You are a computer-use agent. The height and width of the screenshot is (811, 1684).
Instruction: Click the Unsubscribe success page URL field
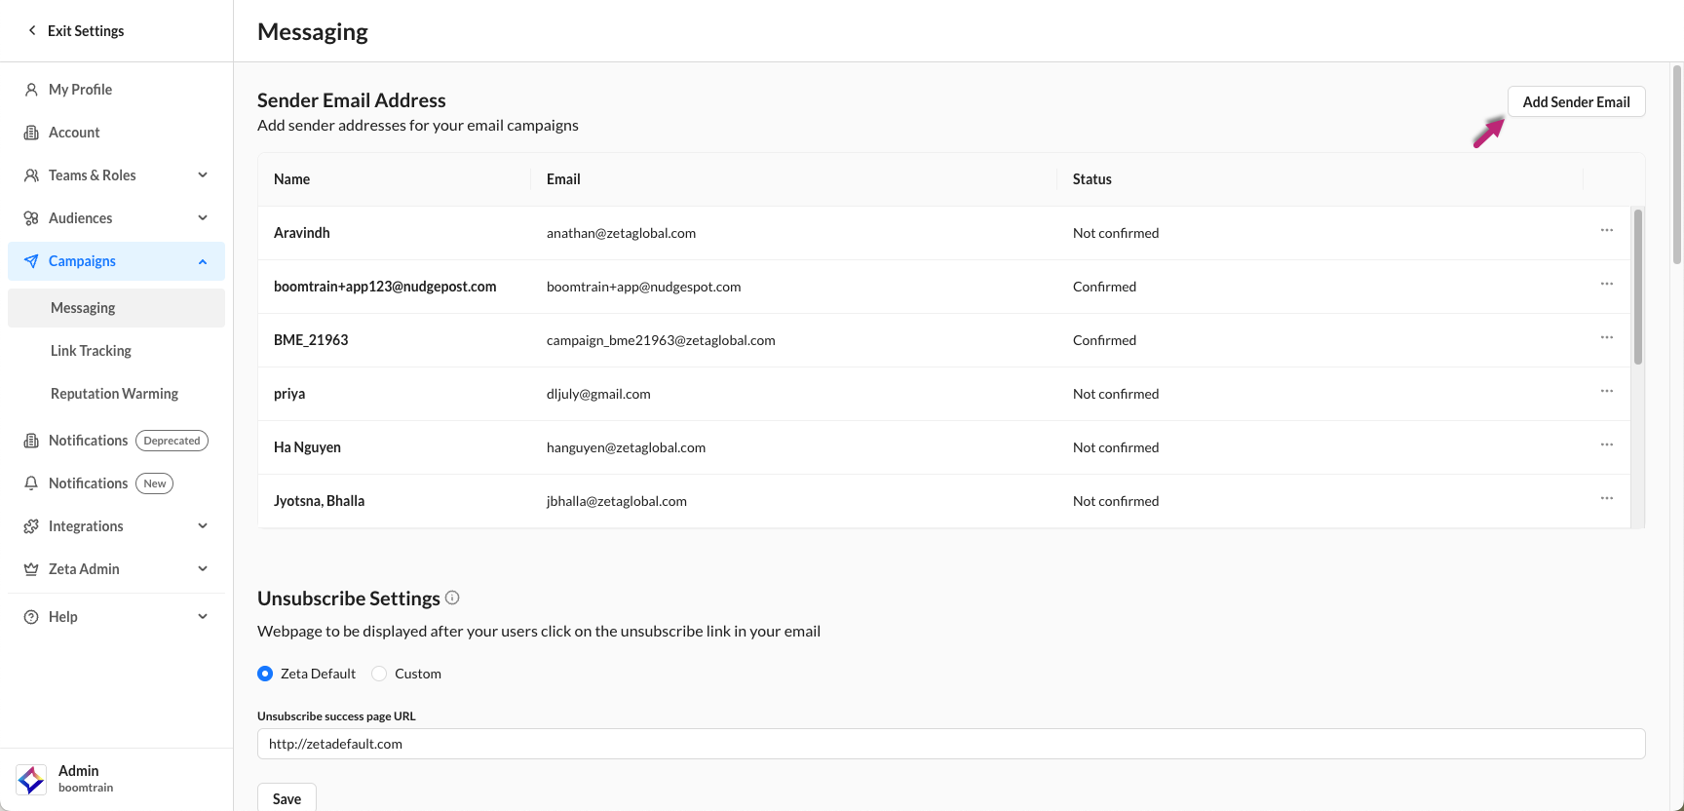tap(950, 744)
